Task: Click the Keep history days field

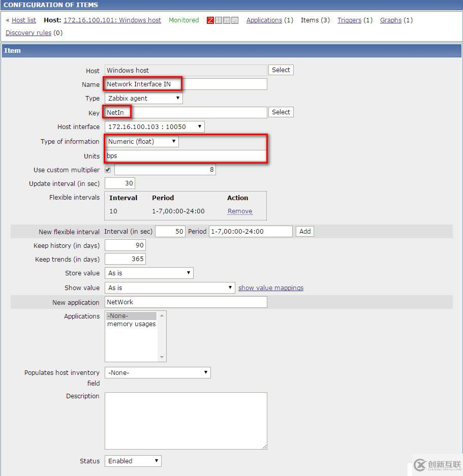Action: [x=125, y=245]
